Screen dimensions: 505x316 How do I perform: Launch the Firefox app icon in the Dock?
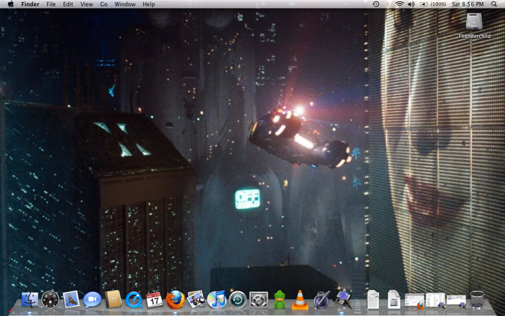pyautogui.click(x=175, y=300)
